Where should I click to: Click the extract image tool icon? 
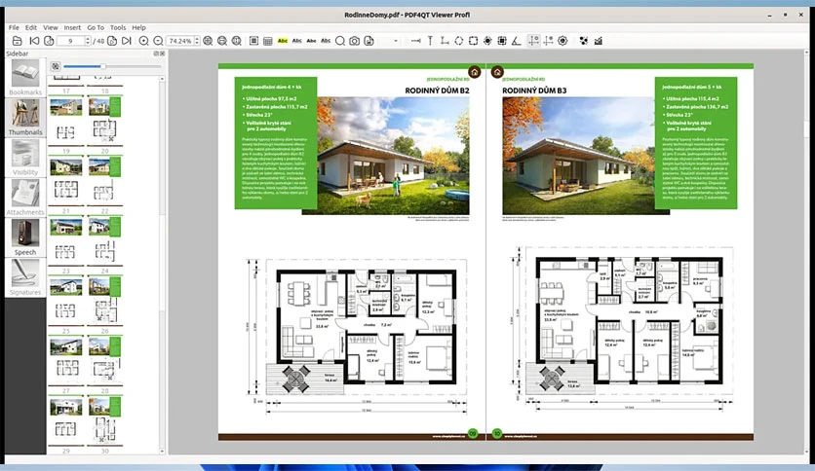tap(369, 41)
